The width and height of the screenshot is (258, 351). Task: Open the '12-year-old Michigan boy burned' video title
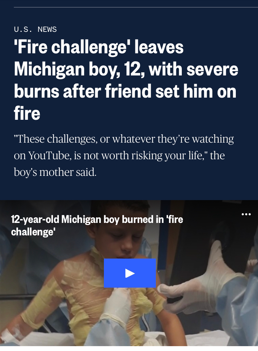pyautogui.click(x=97, y=225)
